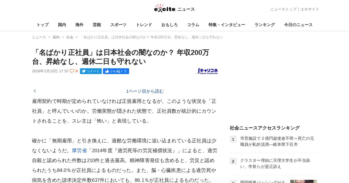Image resolution: width=349 pixels, height=183 pixels.
Task: Click the breadcrumb article title text
Action: 152,37
